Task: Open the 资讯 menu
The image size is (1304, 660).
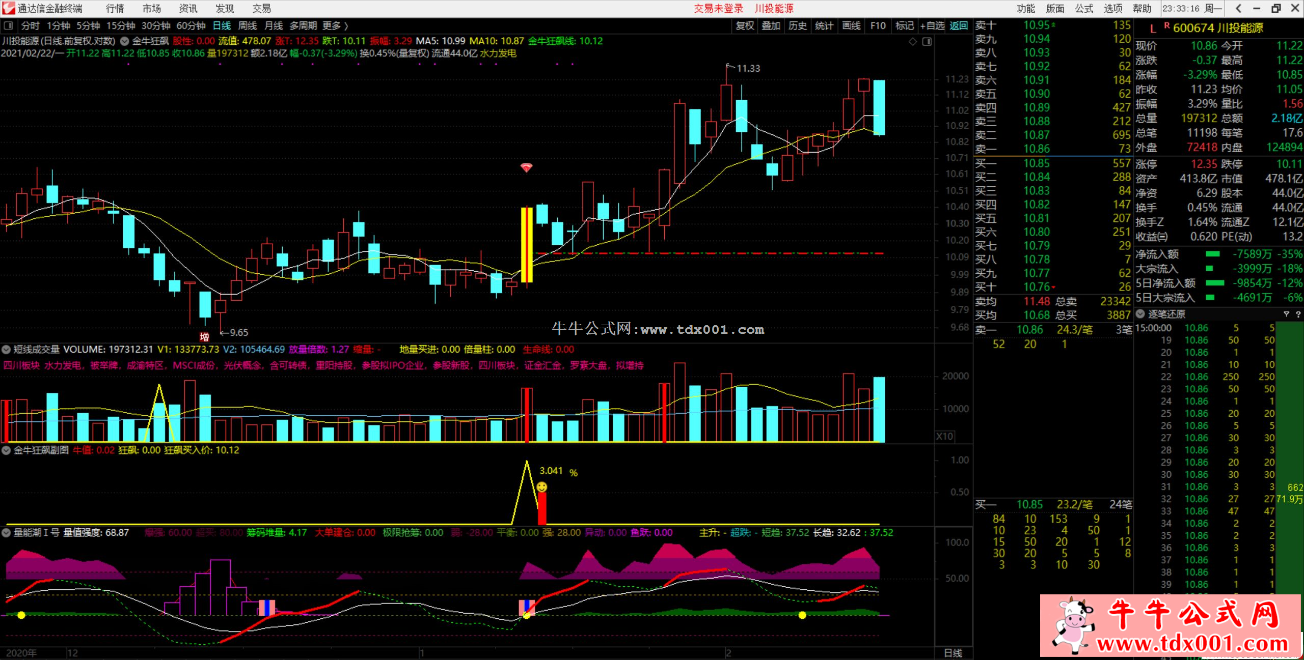Action: [x=188, y=8]
